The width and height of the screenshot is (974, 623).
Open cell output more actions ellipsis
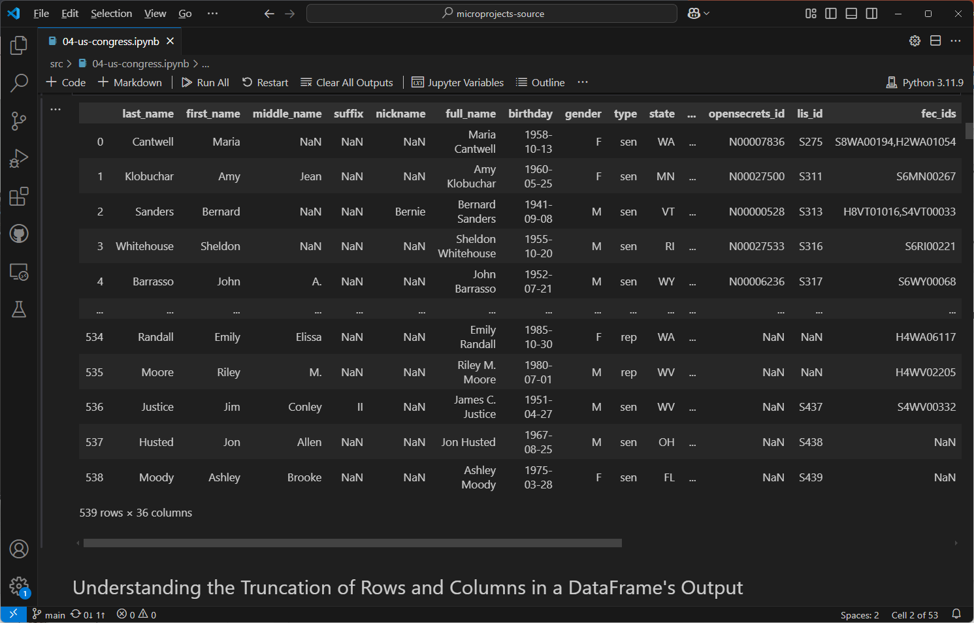(x=56, y=109)
